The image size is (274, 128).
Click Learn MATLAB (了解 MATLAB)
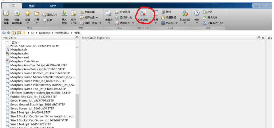[x=213, y=23]
